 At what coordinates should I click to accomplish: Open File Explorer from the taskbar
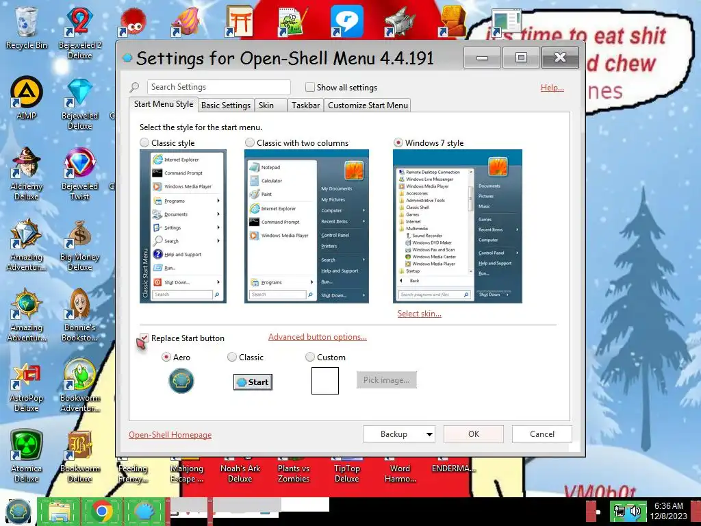point(60,512)
